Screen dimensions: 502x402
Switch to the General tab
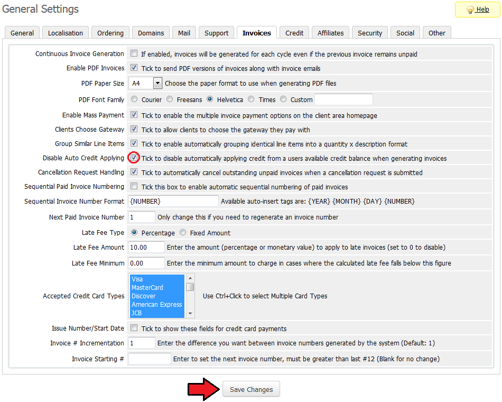22,33
